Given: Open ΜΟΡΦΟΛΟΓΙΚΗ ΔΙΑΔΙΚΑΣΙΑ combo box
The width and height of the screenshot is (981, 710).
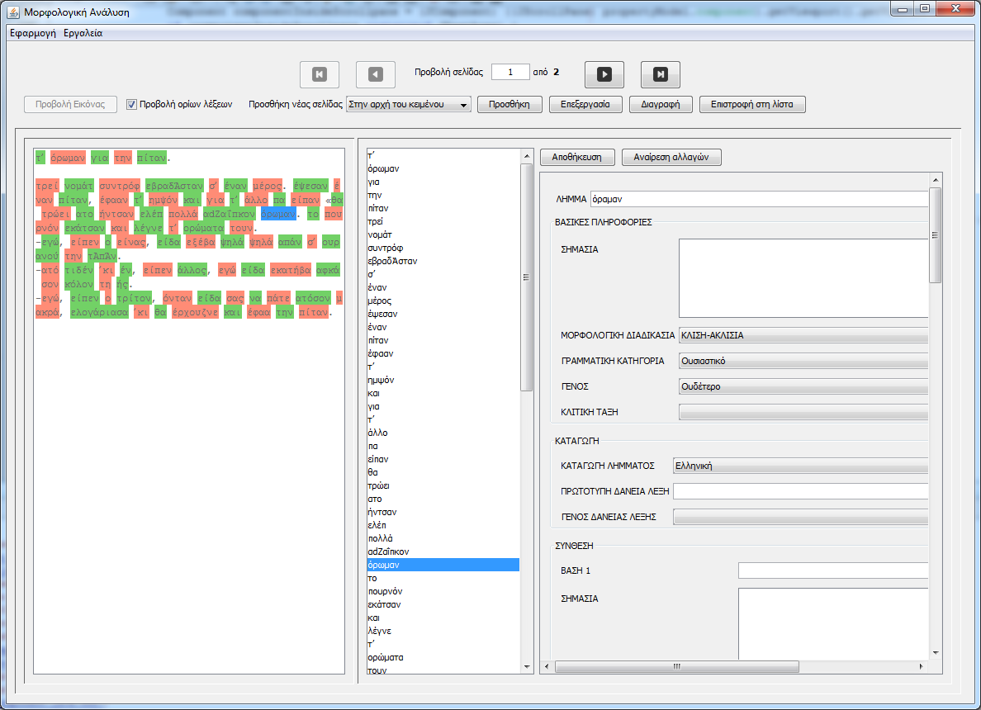Looking at the screenshot, I should [803, 335].
